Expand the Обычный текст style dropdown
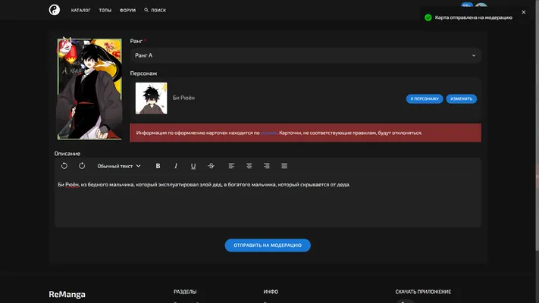 click(119, 166)
